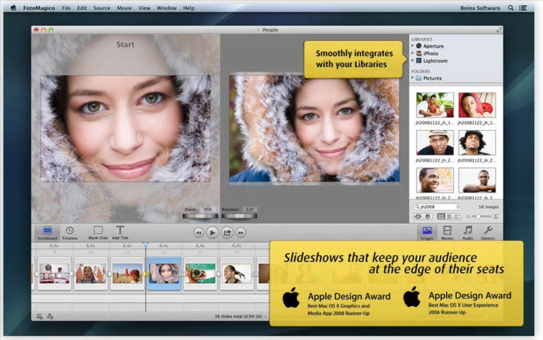Click yellow transition marker before slide 12
This screenshot has width=543, height=340.
(x=145, y=274)
